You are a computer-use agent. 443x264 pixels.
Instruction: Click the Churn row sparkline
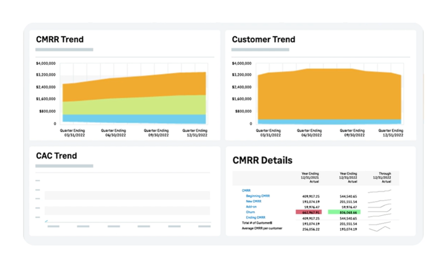tap(379, 212)
